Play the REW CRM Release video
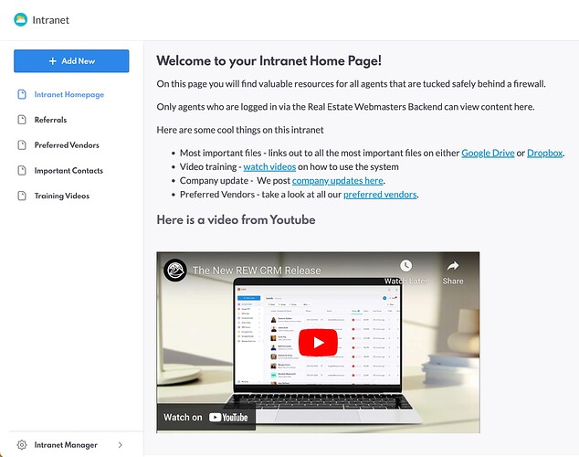The height and width of the screenshot is (457, 579). 318,343
